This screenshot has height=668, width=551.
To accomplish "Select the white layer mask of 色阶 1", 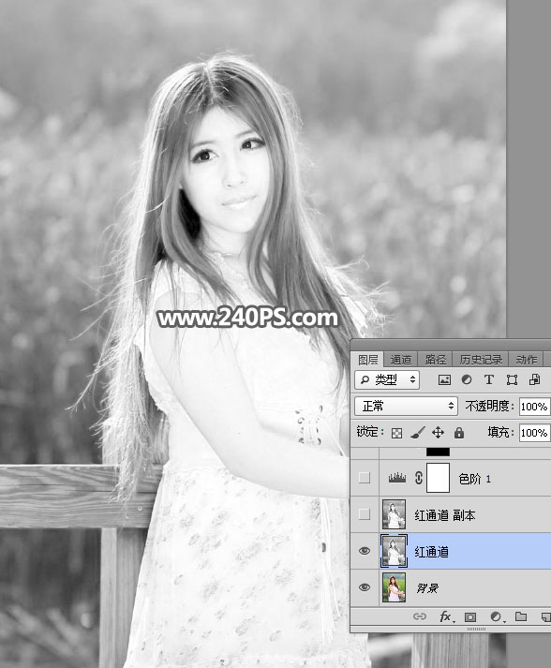I will coord(438,478).
